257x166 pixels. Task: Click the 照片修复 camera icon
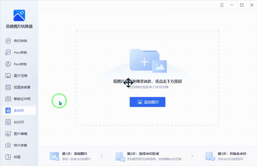[x=8, y=145]
